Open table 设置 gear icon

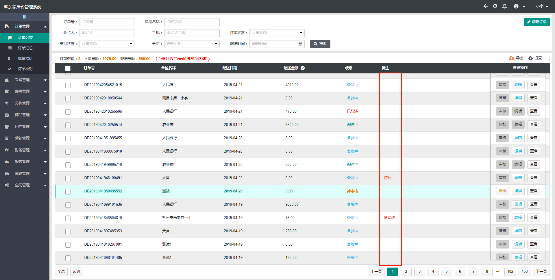[x=531, y=58]
